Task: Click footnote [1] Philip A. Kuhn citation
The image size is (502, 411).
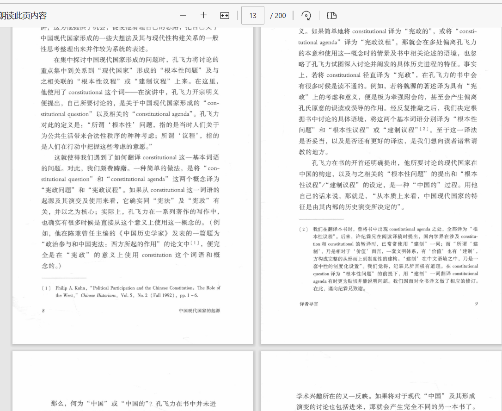Action: [x=131, y=292]
